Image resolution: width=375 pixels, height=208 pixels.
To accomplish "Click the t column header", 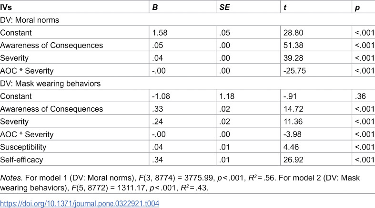I will tap(285, 8).
